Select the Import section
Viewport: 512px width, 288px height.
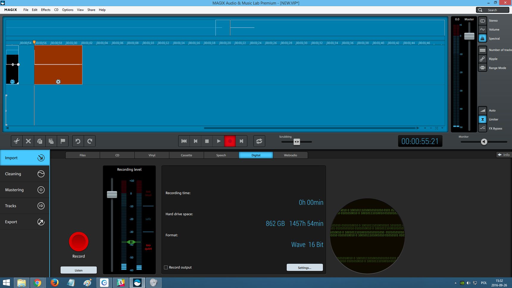(25, 158)
